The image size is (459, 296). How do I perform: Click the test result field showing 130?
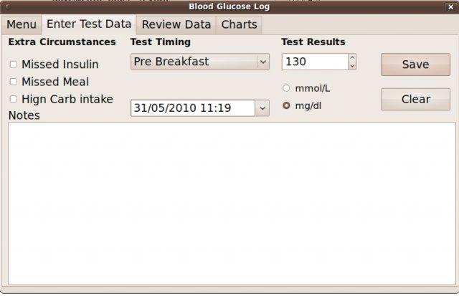point(313,62)
